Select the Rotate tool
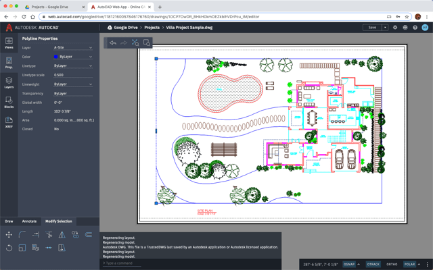433x270 pixels. click(9, 248)
